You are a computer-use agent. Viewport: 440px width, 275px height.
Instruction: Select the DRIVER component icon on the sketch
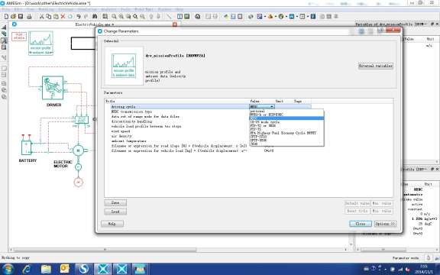[x=53, y=88]
